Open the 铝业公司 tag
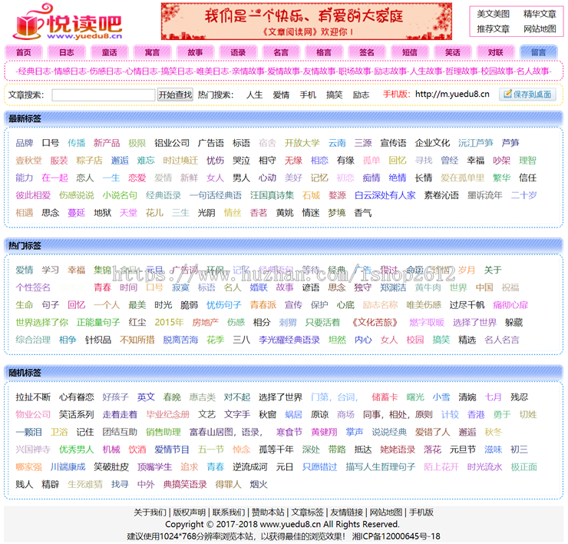The width and height of the screenshot is (568, 544). pyautogui.click(x=172, y=143)
